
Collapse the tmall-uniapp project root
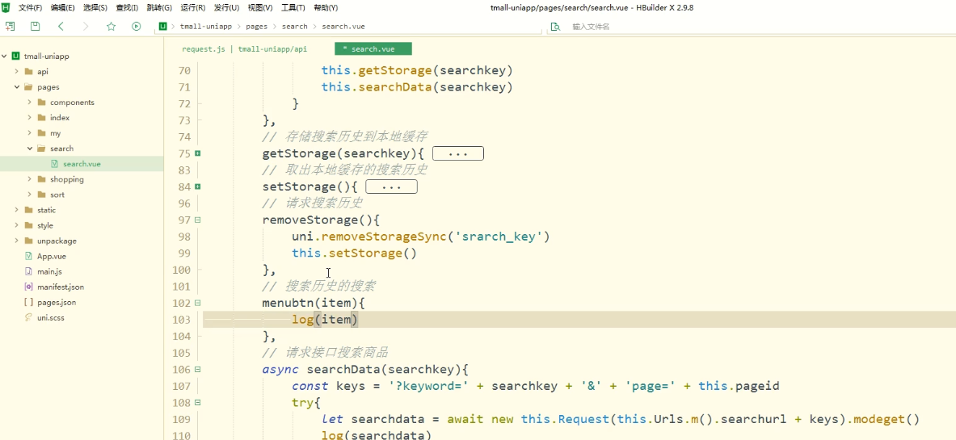4,56
